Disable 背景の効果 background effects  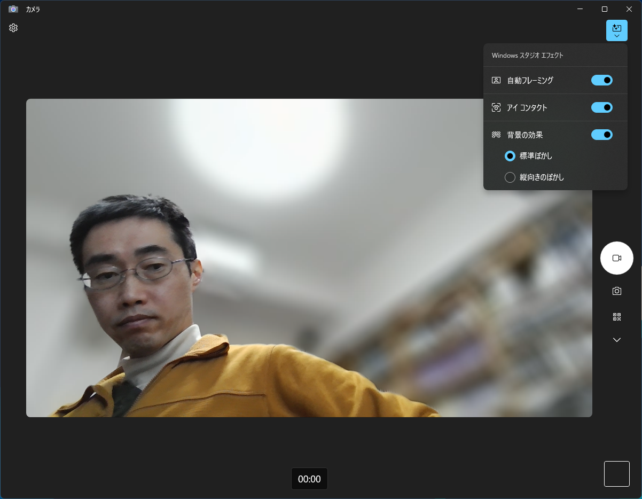pos(601,135)
